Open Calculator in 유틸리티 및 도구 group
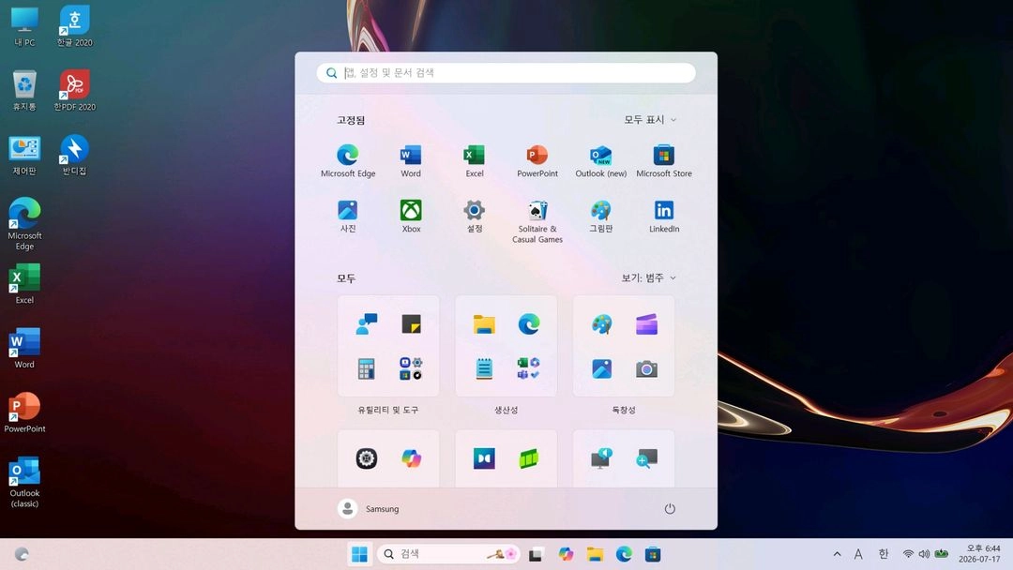The image size is (1013, 570). (367, 368)
